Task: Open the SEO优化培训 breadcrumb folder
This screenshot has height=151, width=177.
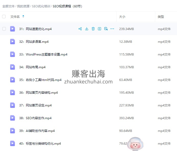Action: [x=41, y=6]
